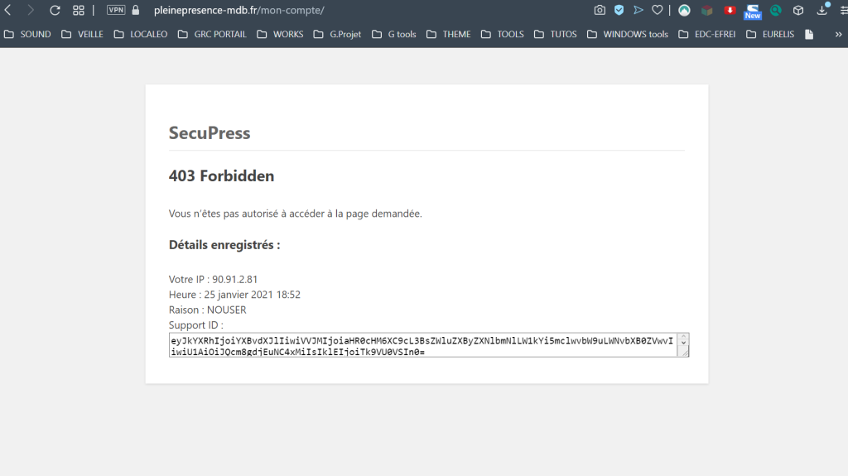Open the TUTOS bookmarks folder
This screenshot has height=476, width=848.
pos(556,34)
